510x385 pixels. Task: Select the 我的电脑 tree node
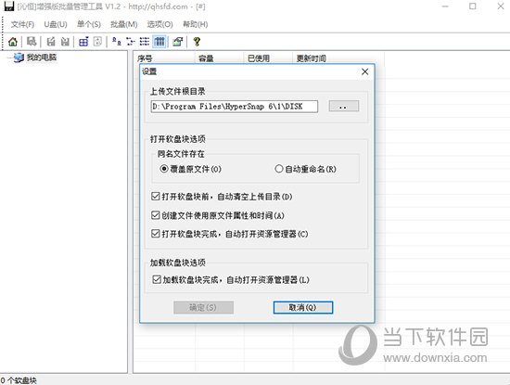point(42,58)
